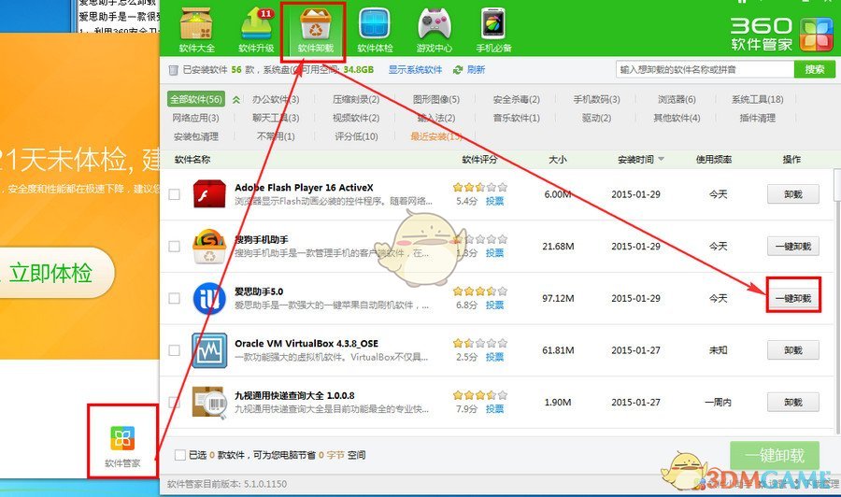Tick the 搜狗手机助手 checkbox
841x497 pixels.
pyautogui.click(x=175, y=246)
